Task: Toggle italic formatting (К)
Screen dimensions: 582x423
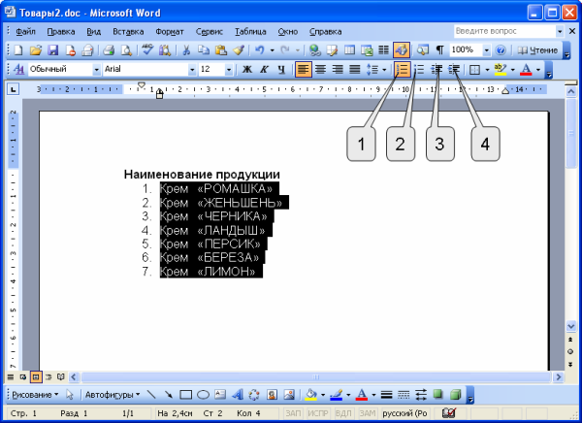Action: click(x=264, y=70)
